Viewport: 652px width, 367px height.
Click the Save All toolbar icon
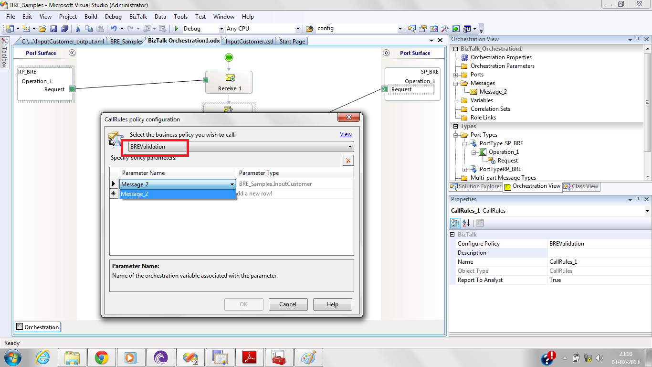(x=65, y=29)
